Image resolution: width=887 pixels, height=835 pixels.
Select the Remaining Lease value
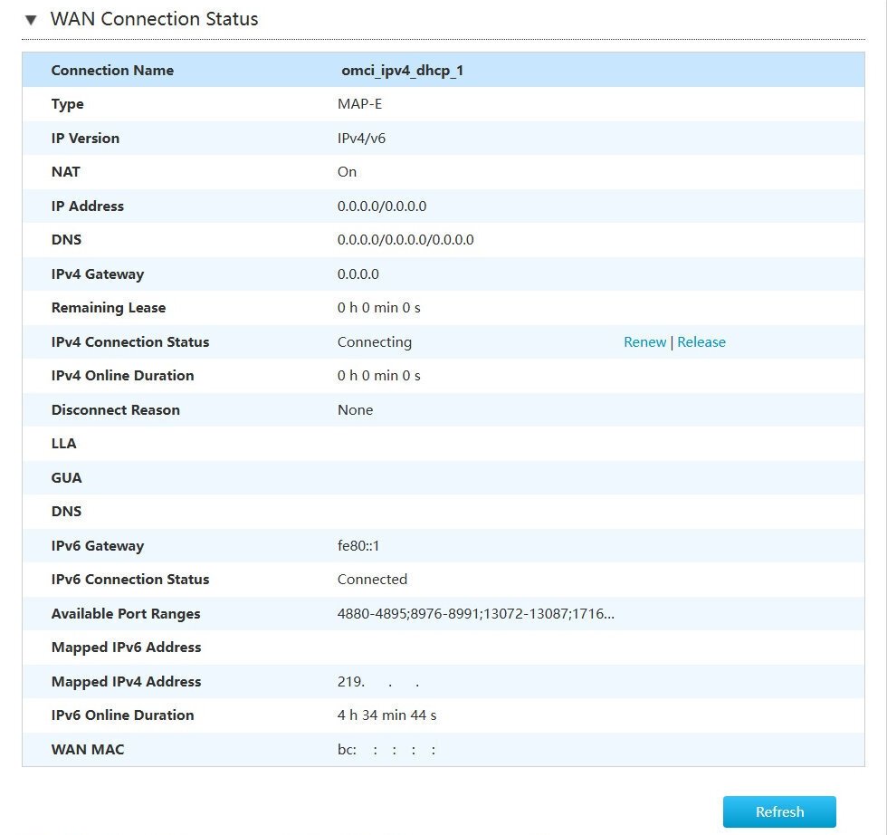point(378,307)
